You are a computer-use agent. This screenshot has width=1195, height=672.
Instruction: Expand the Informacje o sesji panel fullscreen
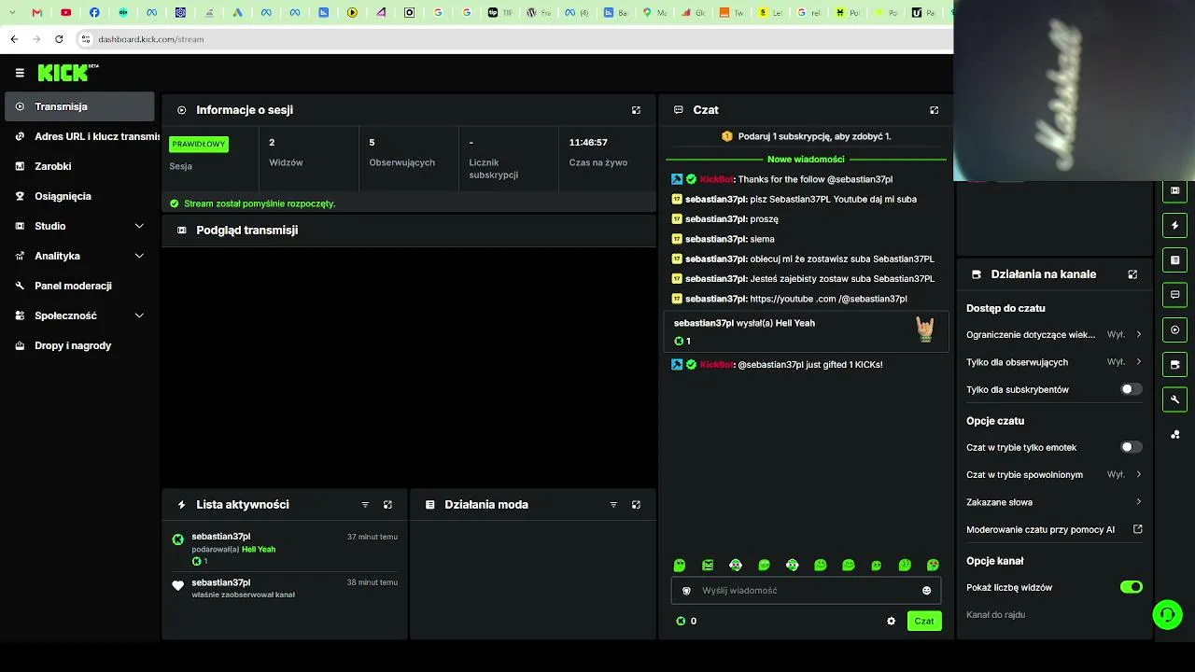point(636,110)
